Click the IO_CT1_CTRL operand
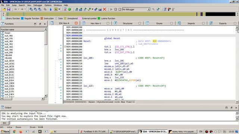This screenshot has width=239, height=134. [123, 47]
